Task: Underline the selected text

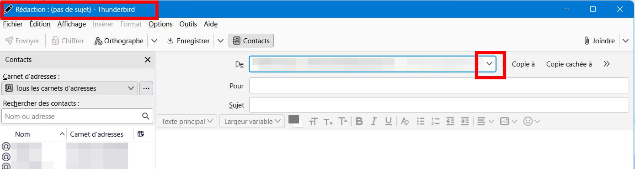Action: 389,121
